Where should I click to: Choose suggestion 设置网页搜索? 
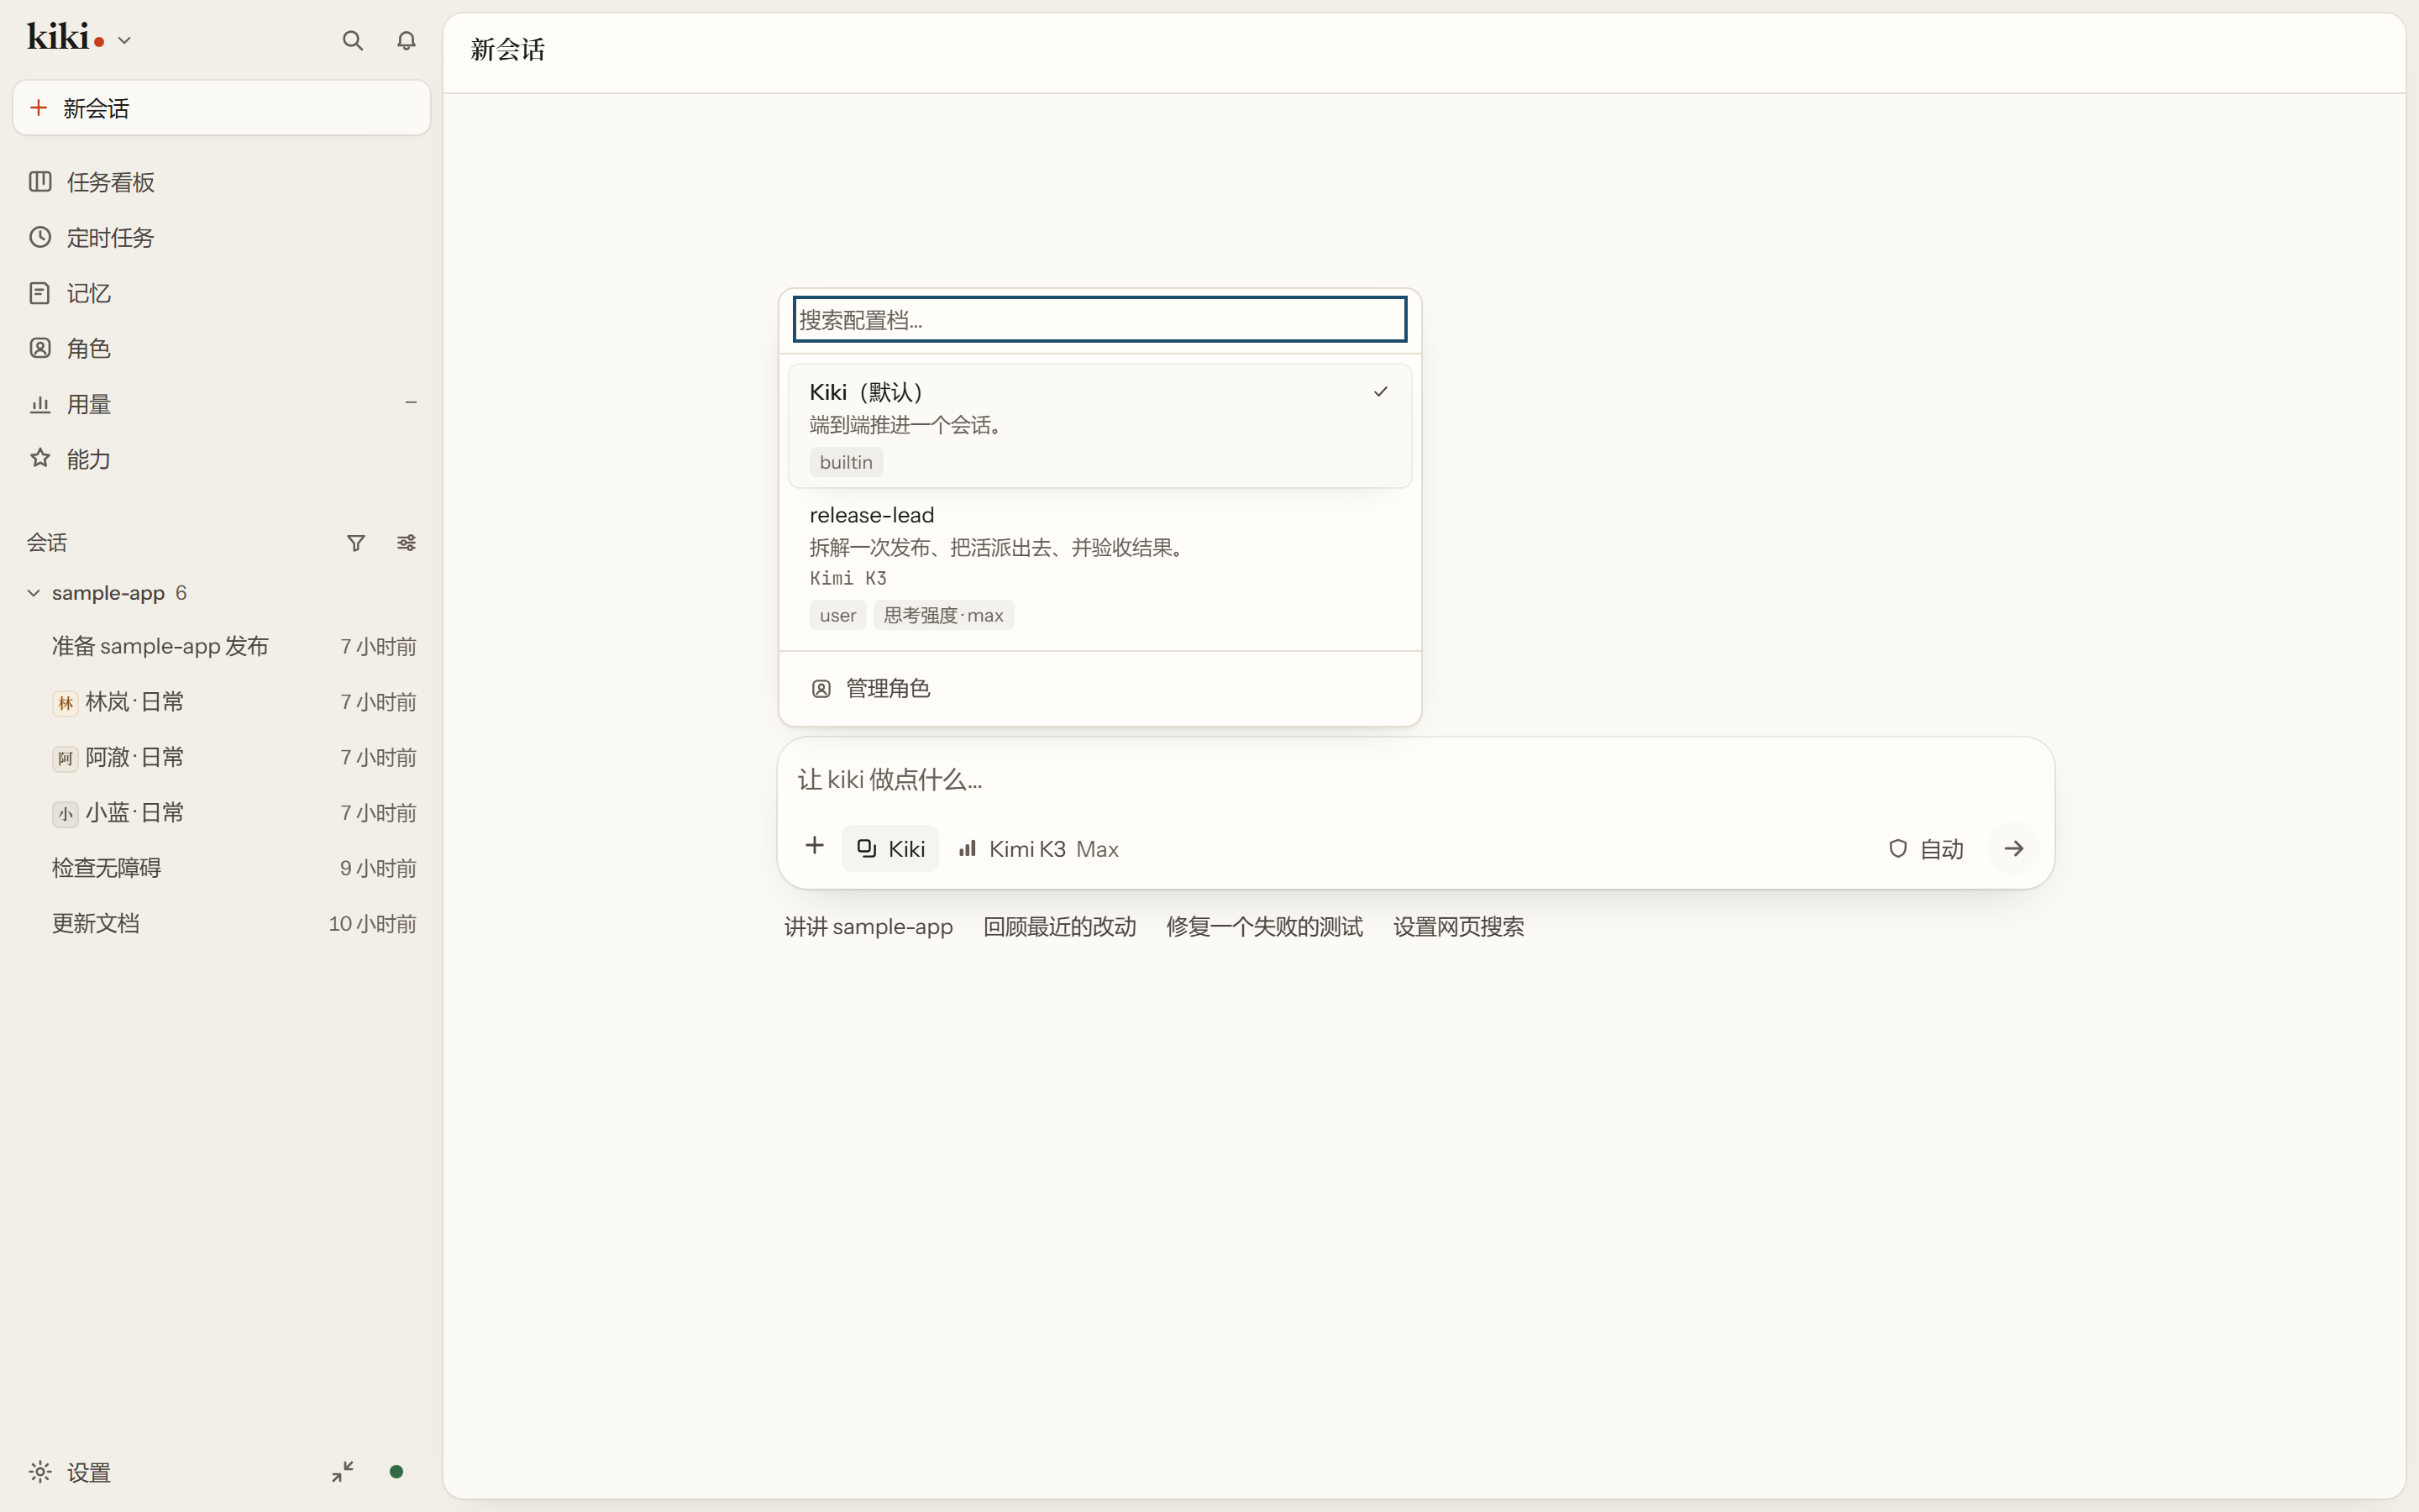[1458, 927]
